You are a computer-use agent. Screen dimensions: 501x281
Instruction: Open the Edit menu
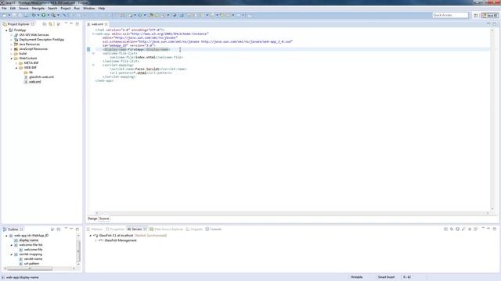(13, 9)
